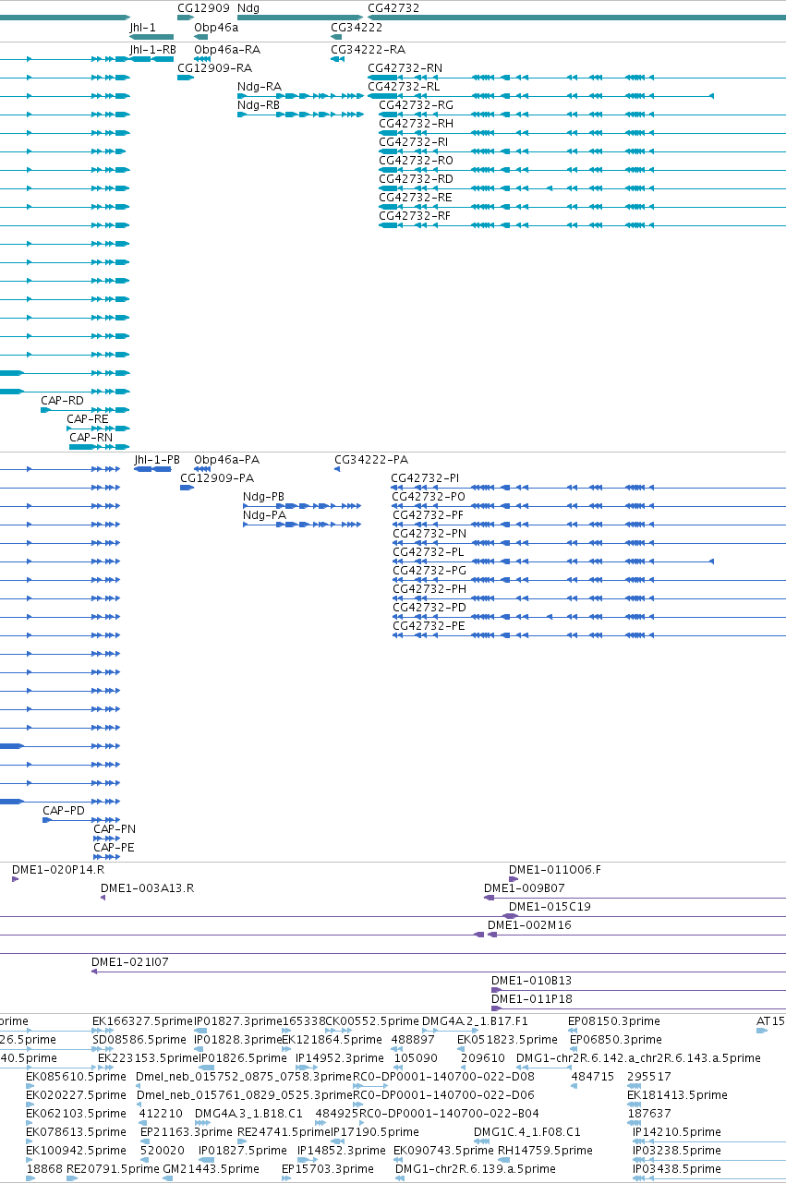Screen dimensions: 786x1183
Task: Select clone DME1-015C19
Action: tap(550, 907)
